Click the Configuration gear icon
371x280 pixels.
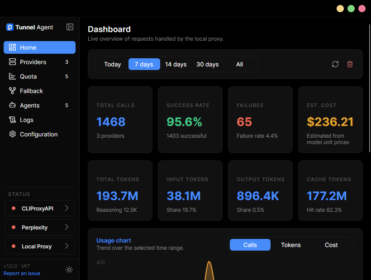pyautogui.click(x=12, y=134)
